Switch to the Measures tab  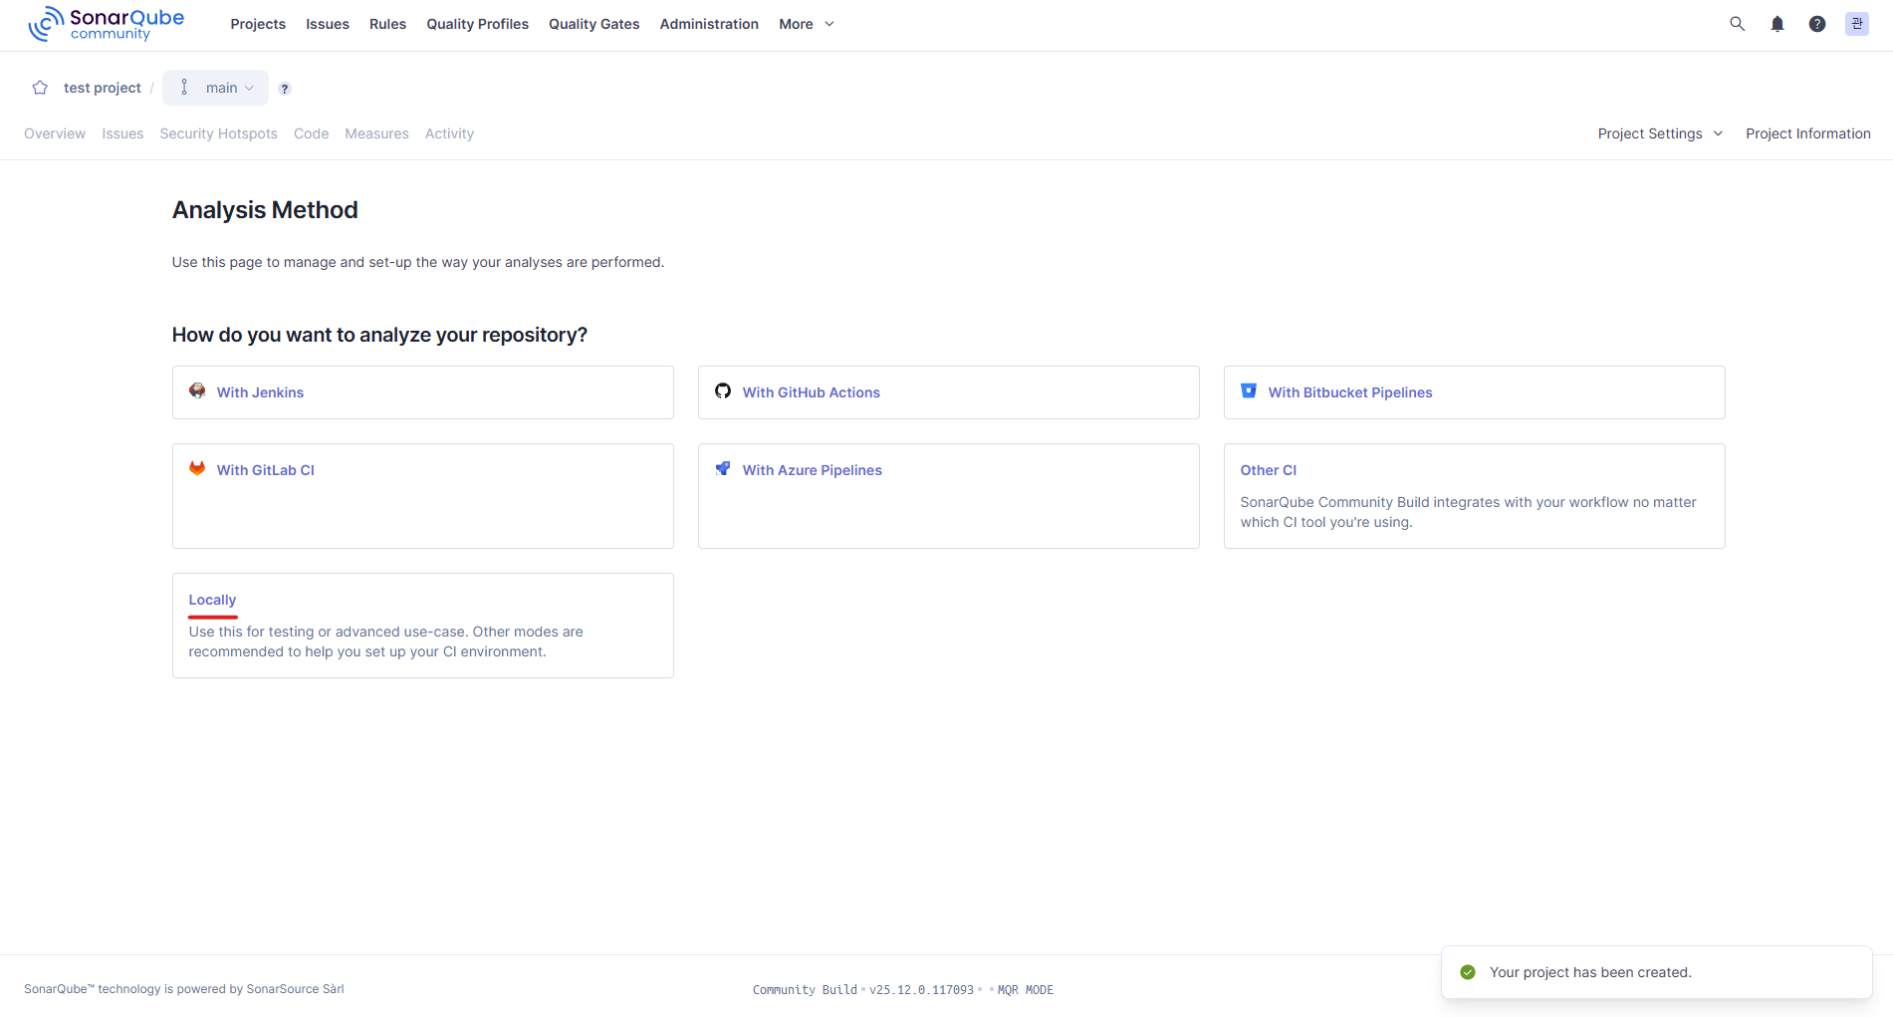tap(376, 133)
